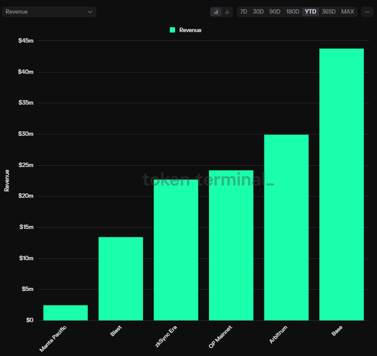Switch to the 365D time range
The image size is (377, 356).
tap(329, 12)
